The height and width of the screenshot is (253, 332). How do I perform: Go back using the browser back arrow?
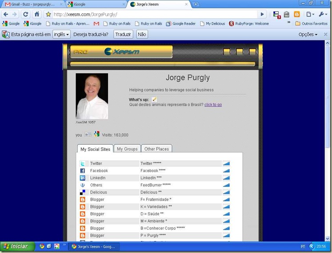(6, 14)
